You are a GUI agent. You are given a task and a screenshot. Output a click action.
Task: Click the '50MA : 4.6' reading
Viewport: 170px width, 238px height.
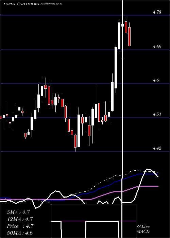click(20, 233)
